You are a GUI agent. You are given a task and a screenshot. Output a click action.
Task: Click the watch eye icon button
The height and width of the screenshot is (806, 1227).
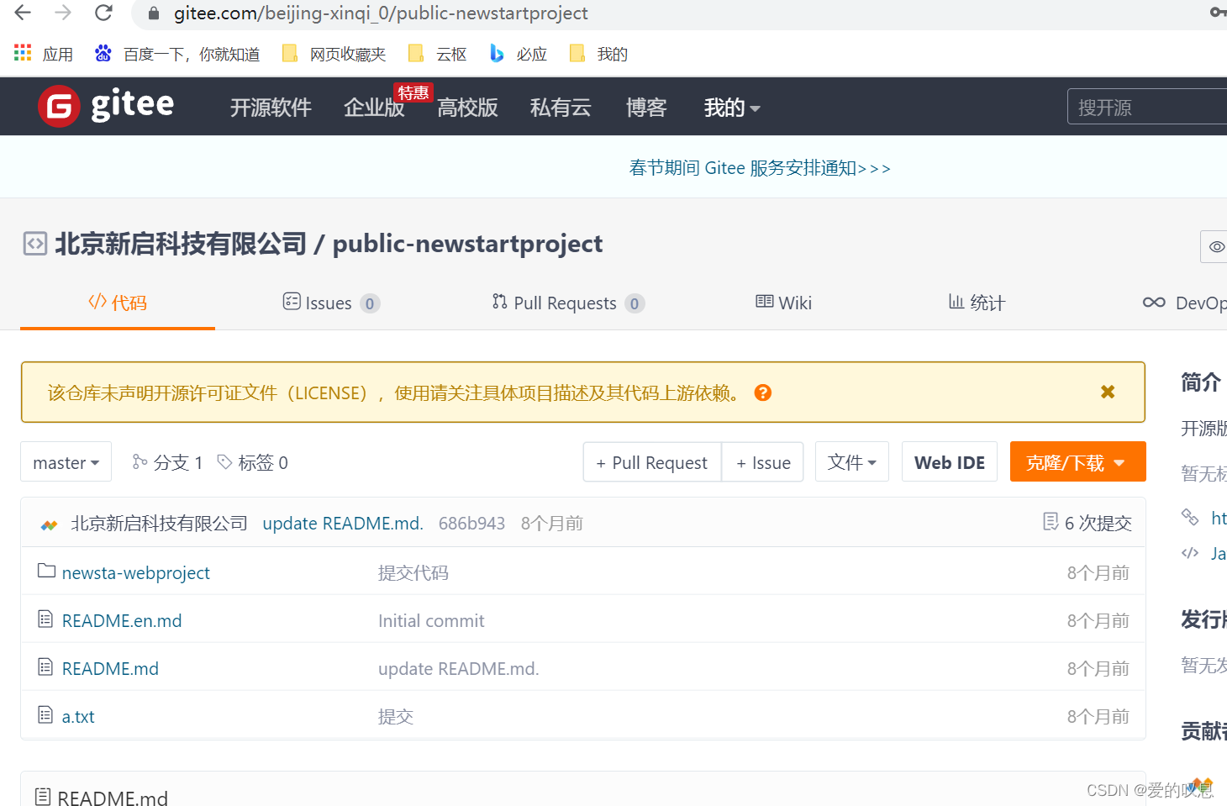pos(1216,246)
